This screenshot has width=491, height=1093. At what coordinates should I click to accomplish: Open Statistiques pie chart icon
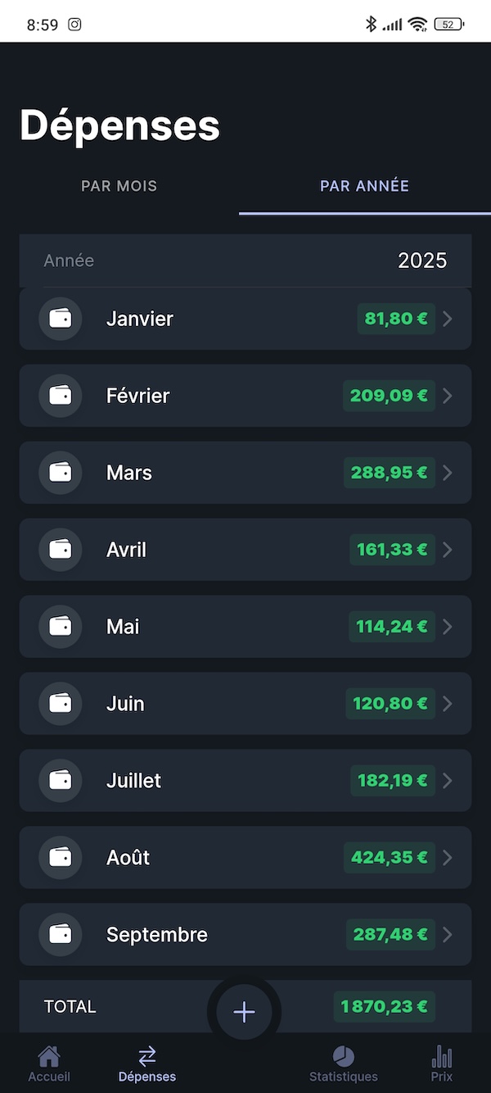(x=344, y=1056)
